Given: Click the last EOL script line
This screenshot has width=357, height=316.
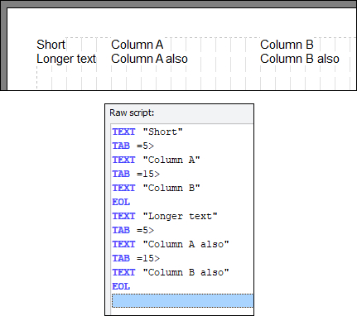Looking at the screenshot, I should (121, 286).
